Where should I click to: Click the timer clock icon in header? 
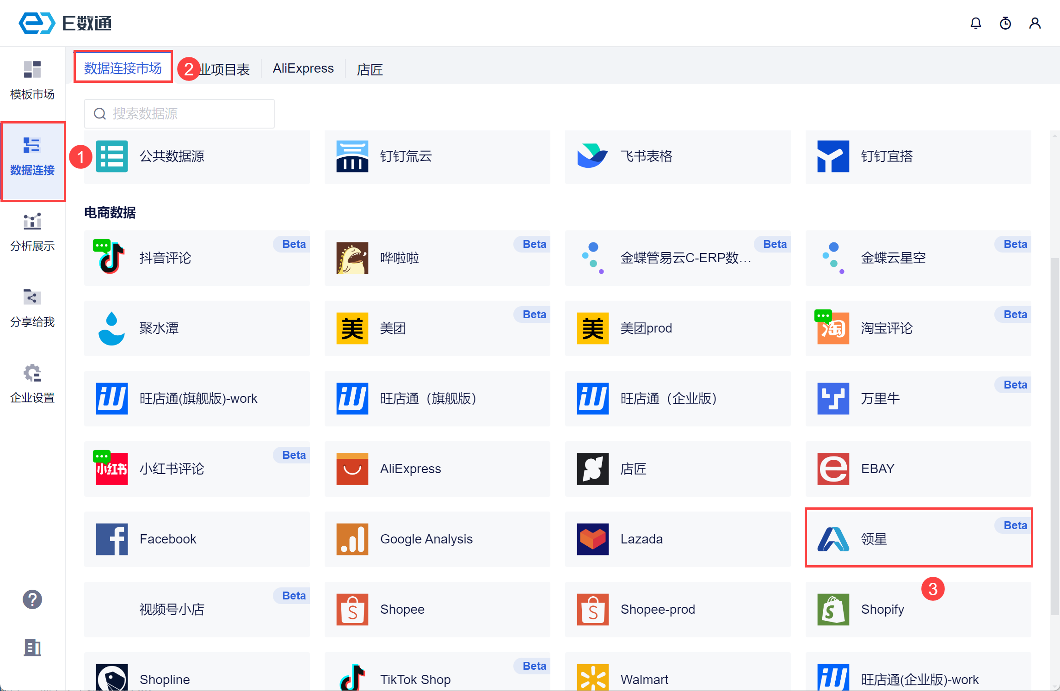[x=1005, y=23]
